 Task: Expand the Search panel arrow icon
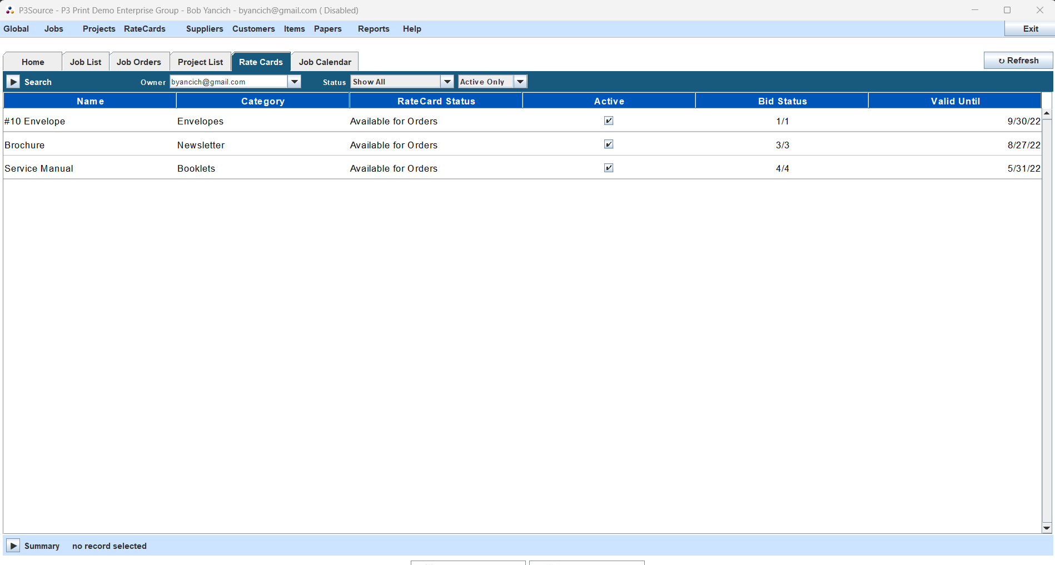coord(13,82)
